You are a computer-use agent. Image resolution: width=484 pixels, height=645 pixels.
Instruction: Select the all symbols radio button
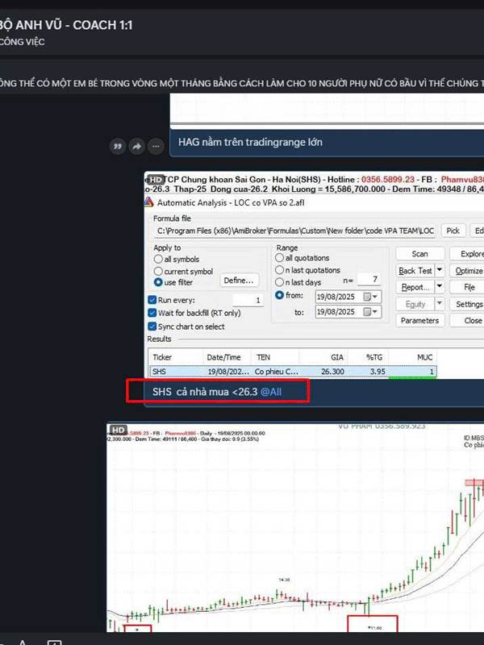click(x=158, y=259)
